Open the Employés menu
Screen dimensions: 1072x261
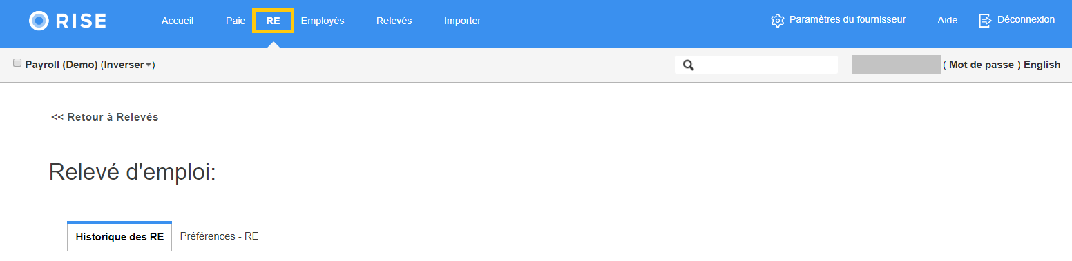click(x=323, y=21)
